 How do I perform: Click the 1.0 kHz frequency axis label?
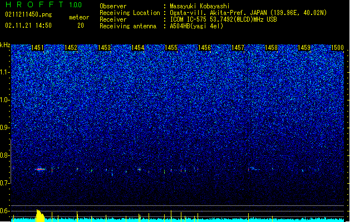[x=5, y=100]
